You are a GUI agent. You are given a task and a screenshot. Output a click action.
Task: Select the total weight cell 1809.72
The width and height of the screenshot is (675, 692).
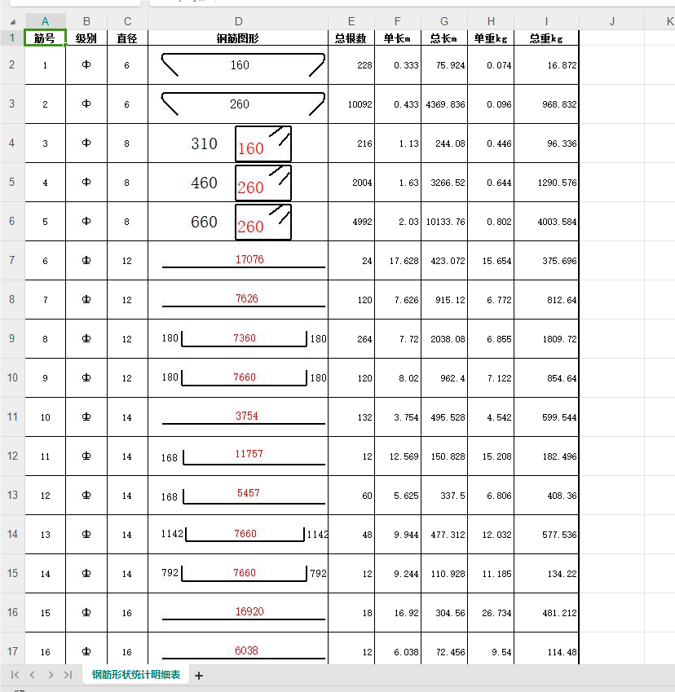coord(546,339)
